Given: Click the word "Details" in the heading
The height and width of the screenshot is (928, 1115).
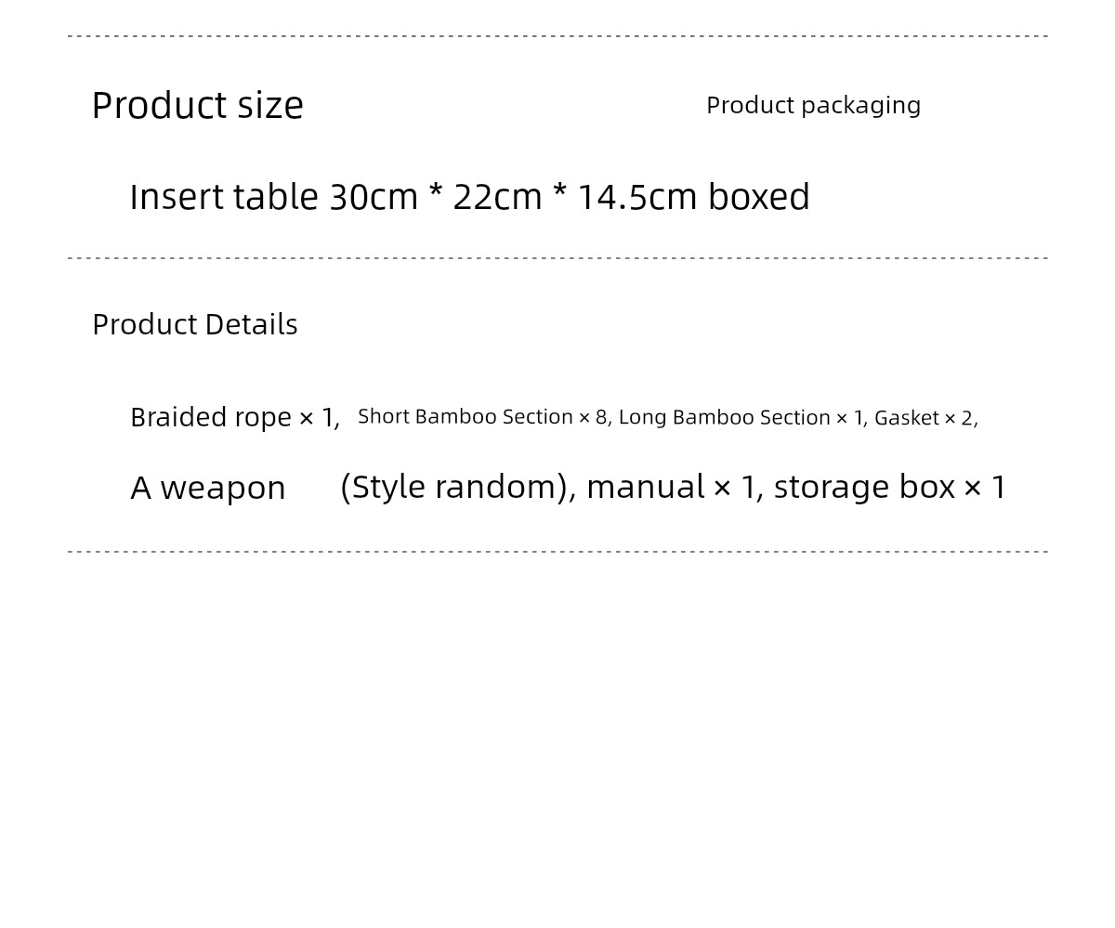Looking at the screenshot, I should tap(251, 324).
